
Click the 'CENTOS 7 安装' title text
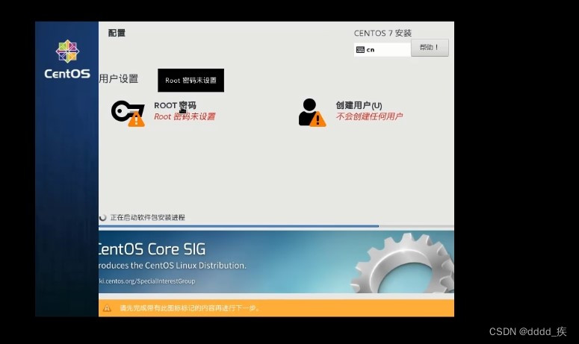383,33
